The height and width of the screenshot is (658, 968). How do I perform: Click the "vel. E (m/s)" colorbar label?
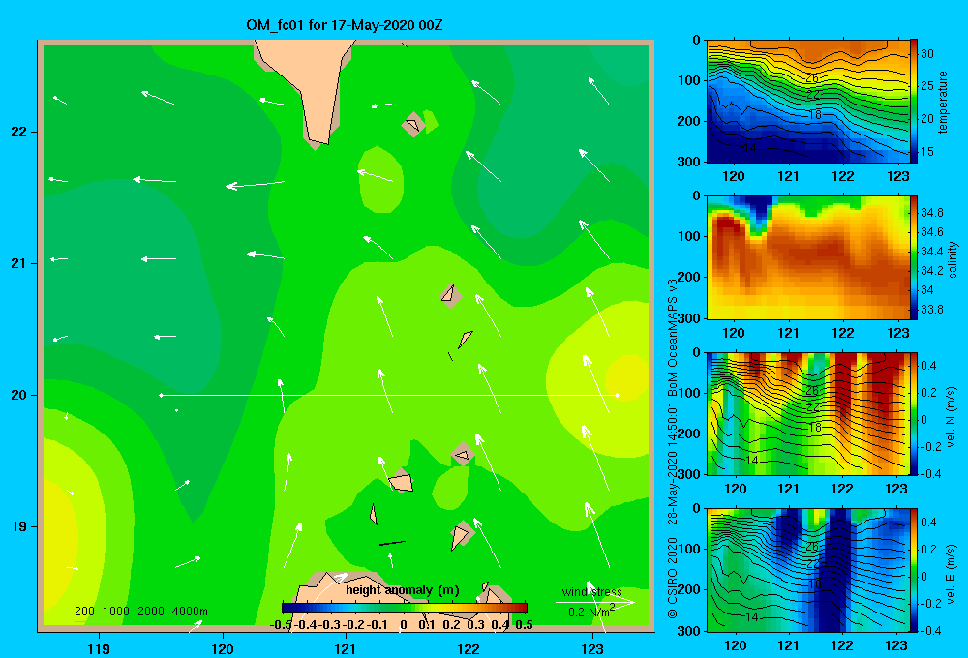[952, 574]
